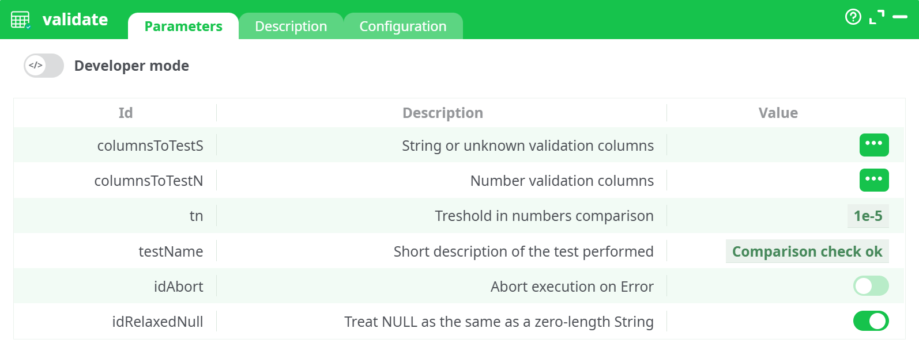Select the columnsToTestS row id
The width and height of the screenshot is (919, 355).
pyautogui.click(x=150, y=146)
